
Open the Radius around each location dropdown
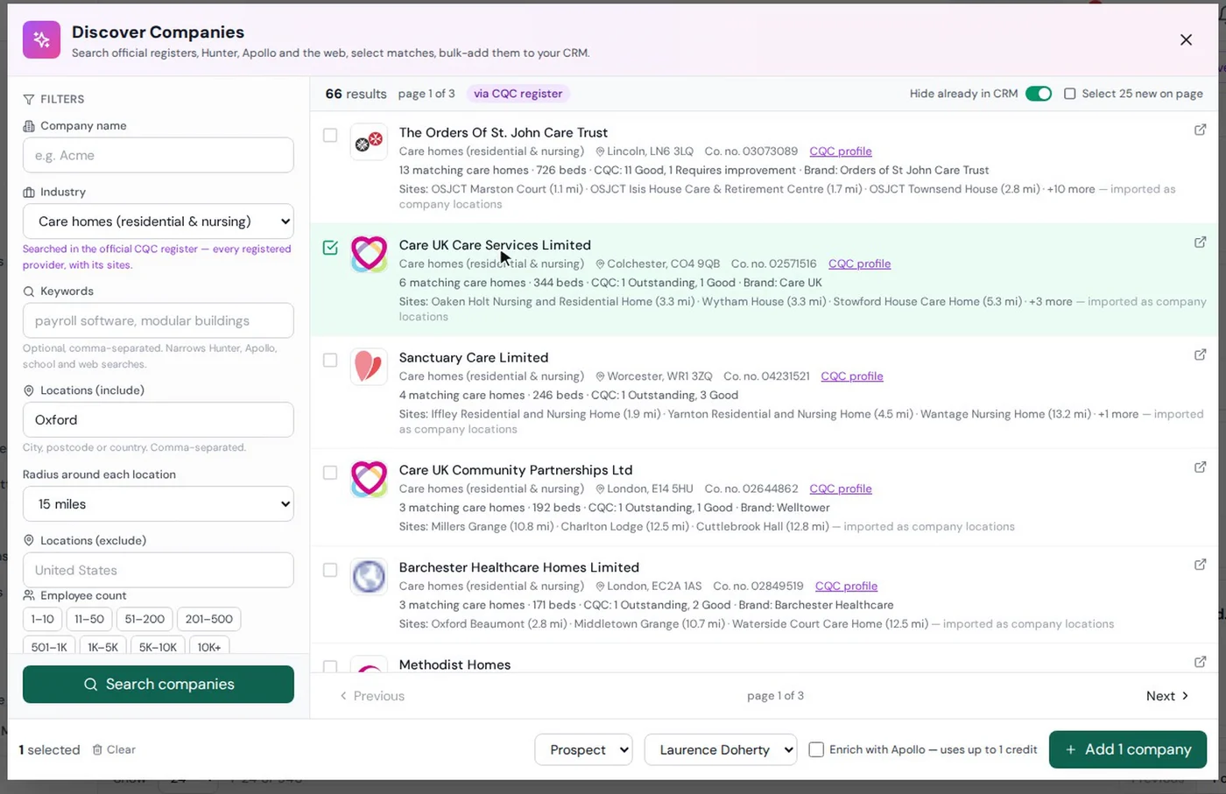coord(159,504)
